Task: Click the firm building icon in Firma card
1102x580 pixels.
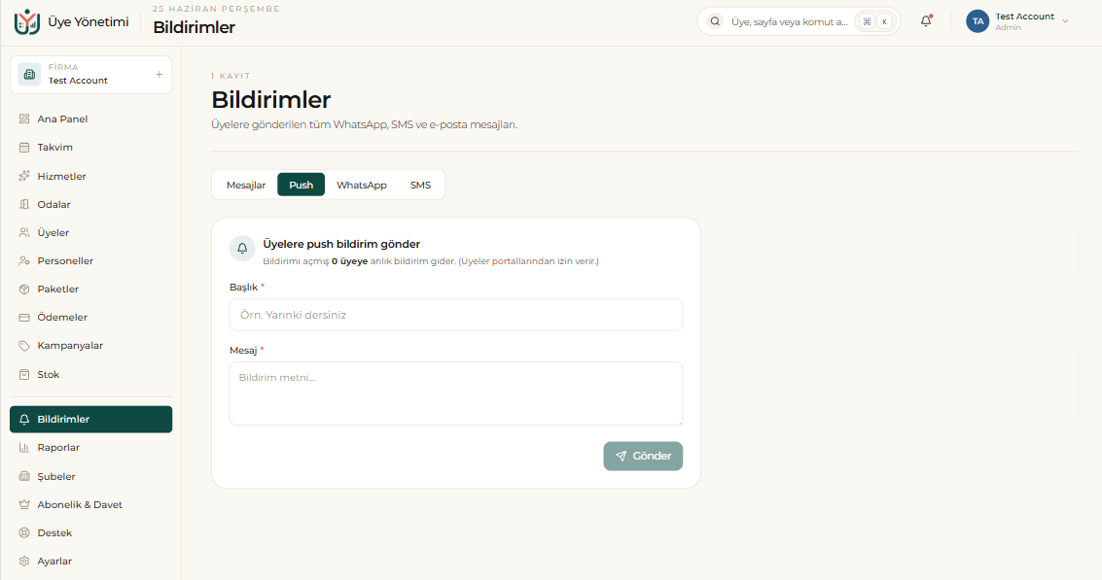Action: point(29,74)
